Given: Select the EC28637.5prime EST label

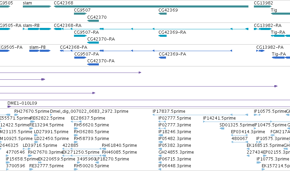Looking at the screenshot, I should [88, 118].
